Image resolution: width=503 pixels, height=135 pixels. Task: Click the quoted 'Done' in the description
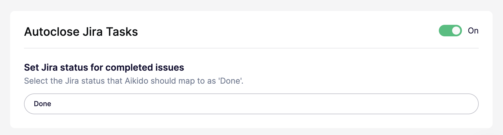[230, 81]
